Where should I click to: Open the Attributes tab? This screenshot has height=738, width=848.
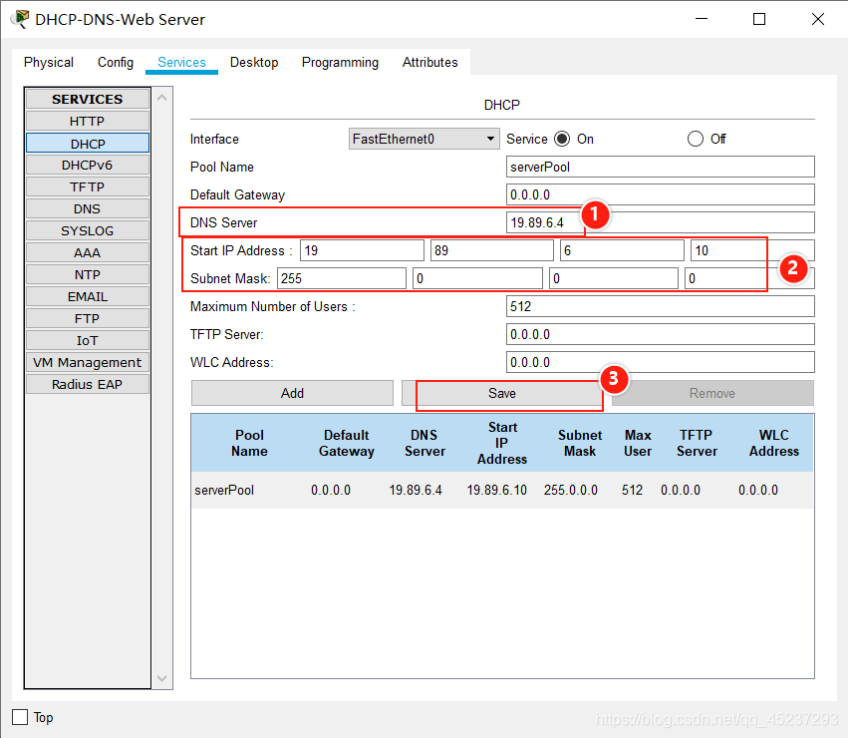pos(429,62)
